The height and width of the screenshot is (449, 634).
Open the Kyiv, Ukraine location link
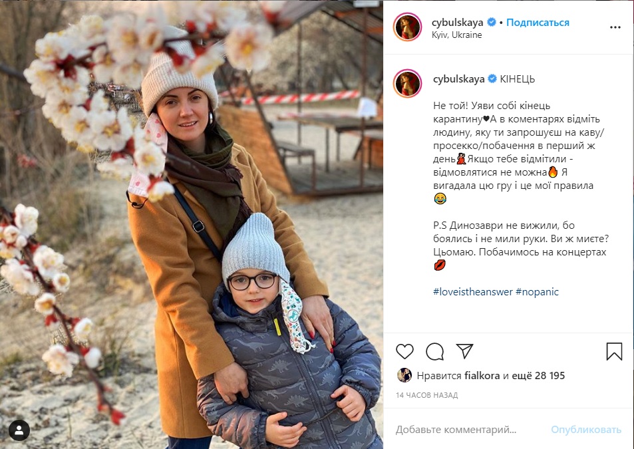click(x=456, y=35)
